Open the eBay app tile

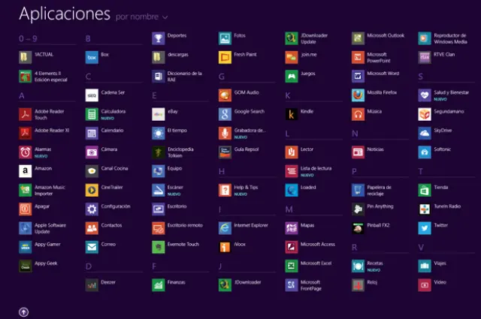158,114
